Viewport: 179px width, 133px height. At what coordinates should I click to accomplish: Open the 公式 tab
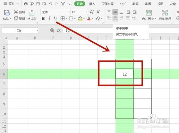[123, 4]
